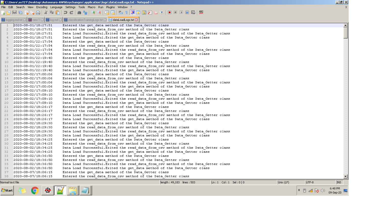
Task: Click the Close All toolbar icon
Action: click(32, 12)
